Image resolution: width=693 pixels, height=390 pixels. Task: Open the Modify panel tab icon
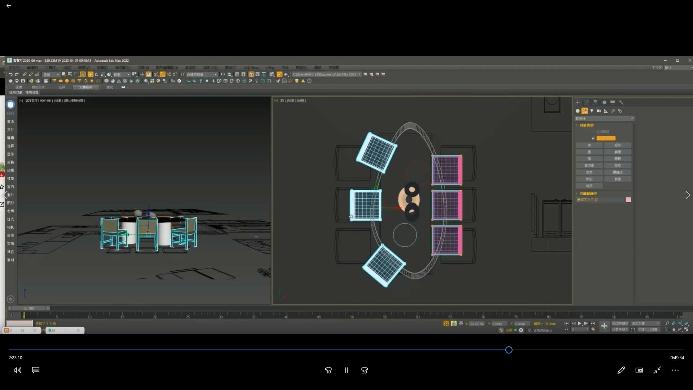[x=587, y=103]
